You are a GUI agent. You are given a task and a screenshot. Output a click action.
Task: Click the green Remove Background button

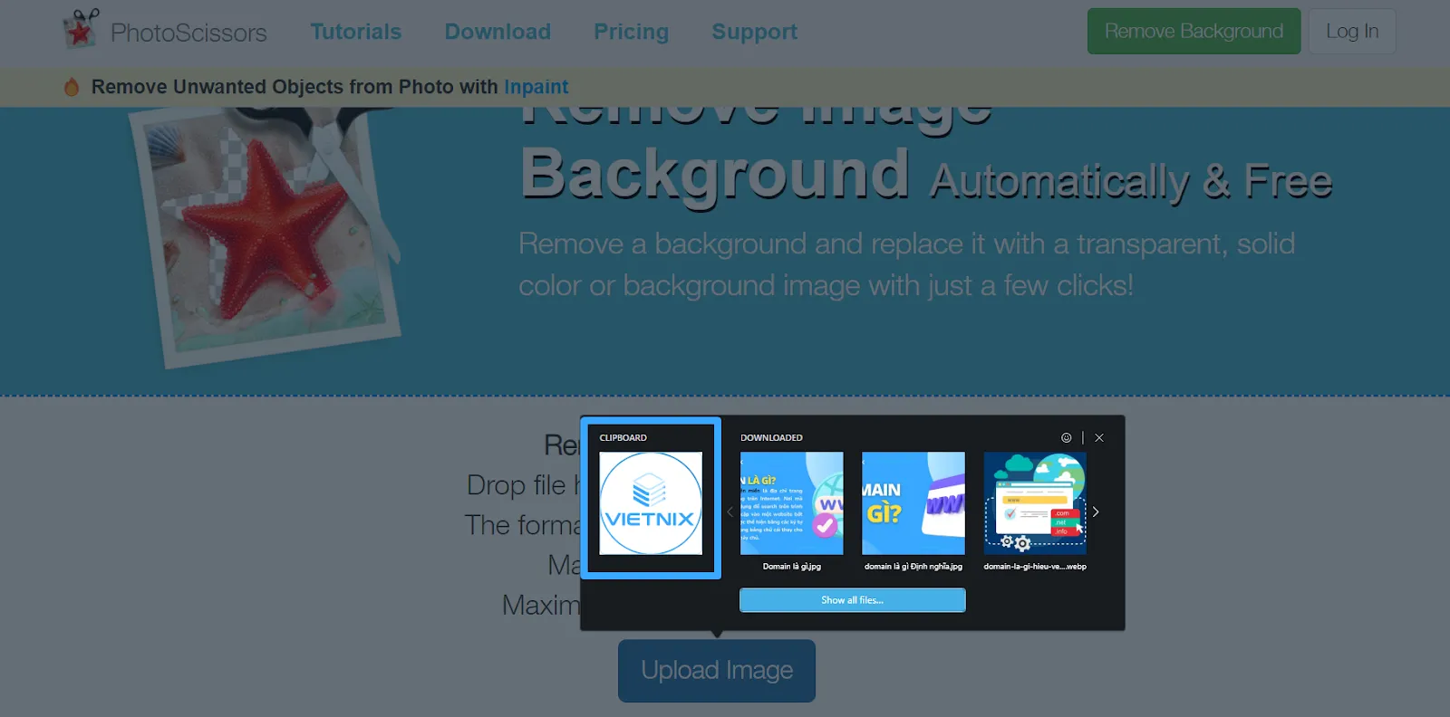coord(1194,32)
